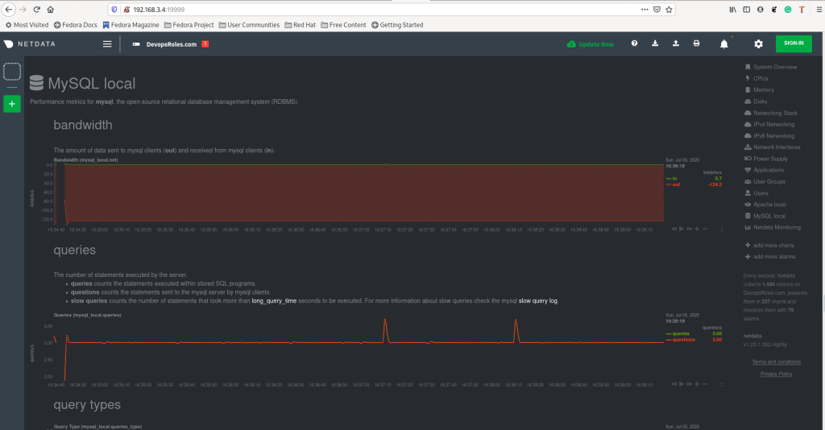The width and height of the screenshot is (825, 430).
Task: Click the alarms bell icon
Action: pyautogui.click(x=723, y=44)
